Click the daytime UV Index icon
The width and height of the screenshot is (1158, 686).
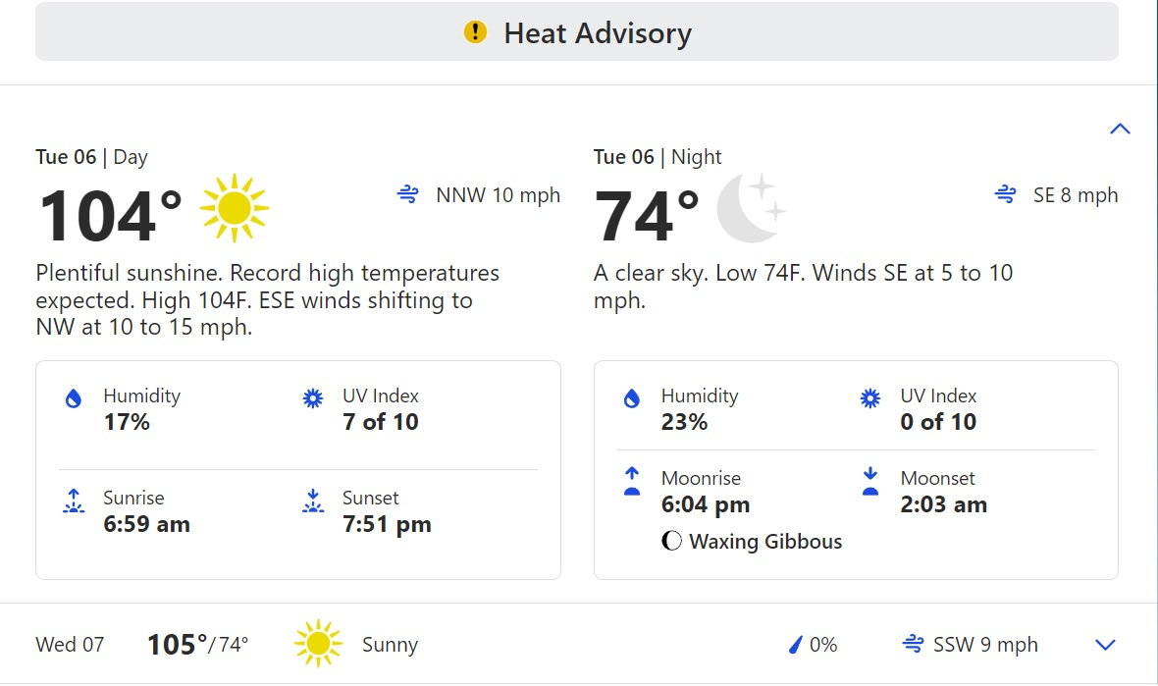pos(313,398)
